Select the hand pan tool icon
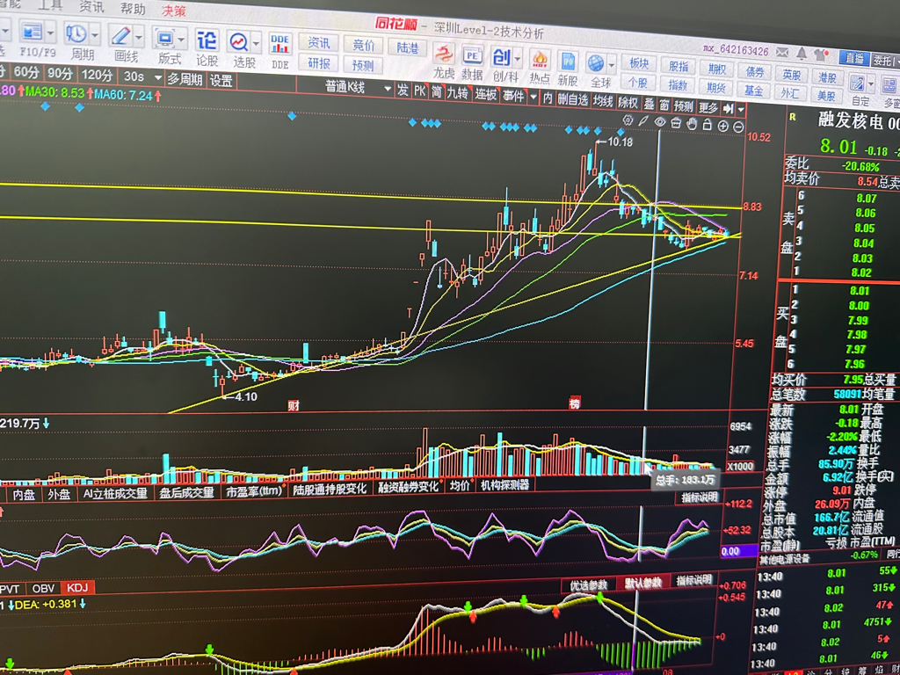Viewport: 900px width, 675px height. coord(693,123)
